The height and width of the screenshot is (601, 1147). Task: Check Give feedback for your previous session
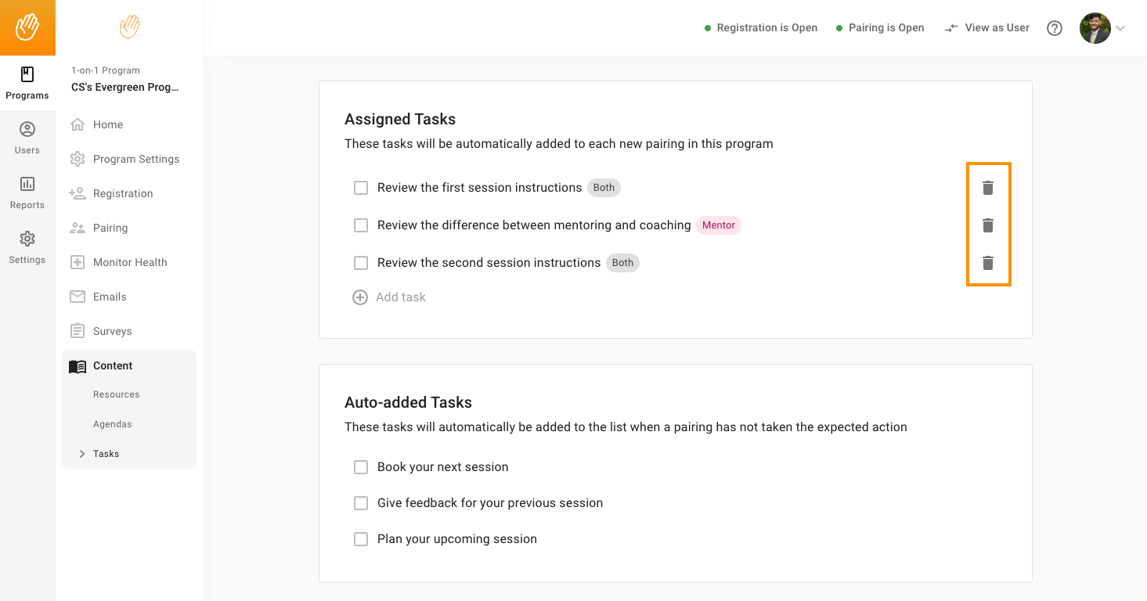point(361,503)
